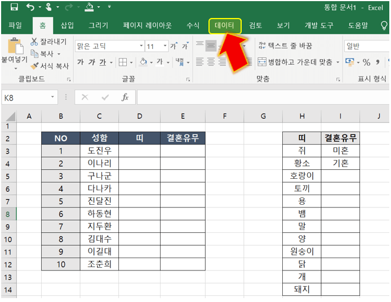Click the borders icon
Screen dimensions: 391x302
pos(123,62)
